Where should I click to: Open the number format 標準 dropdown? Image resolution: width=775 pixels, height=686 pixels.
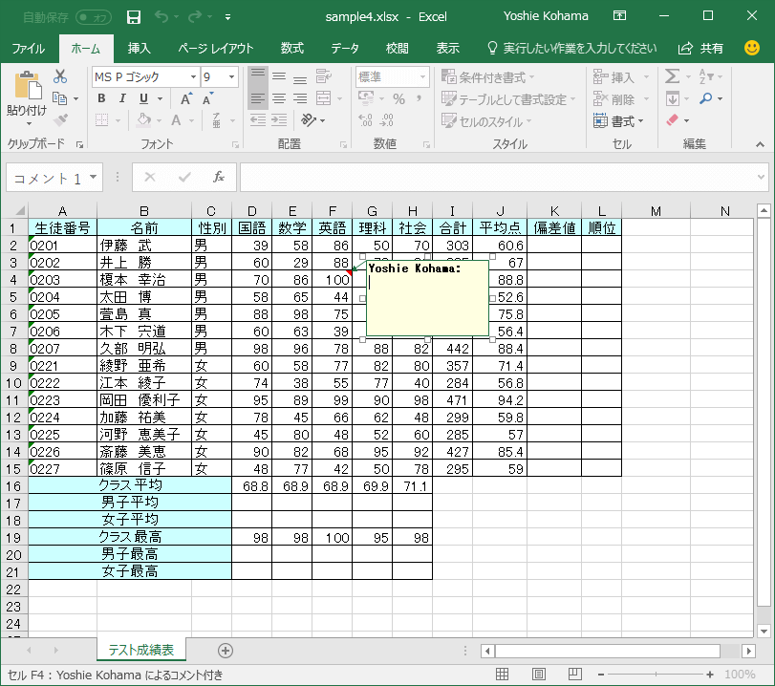pos(422,77)
